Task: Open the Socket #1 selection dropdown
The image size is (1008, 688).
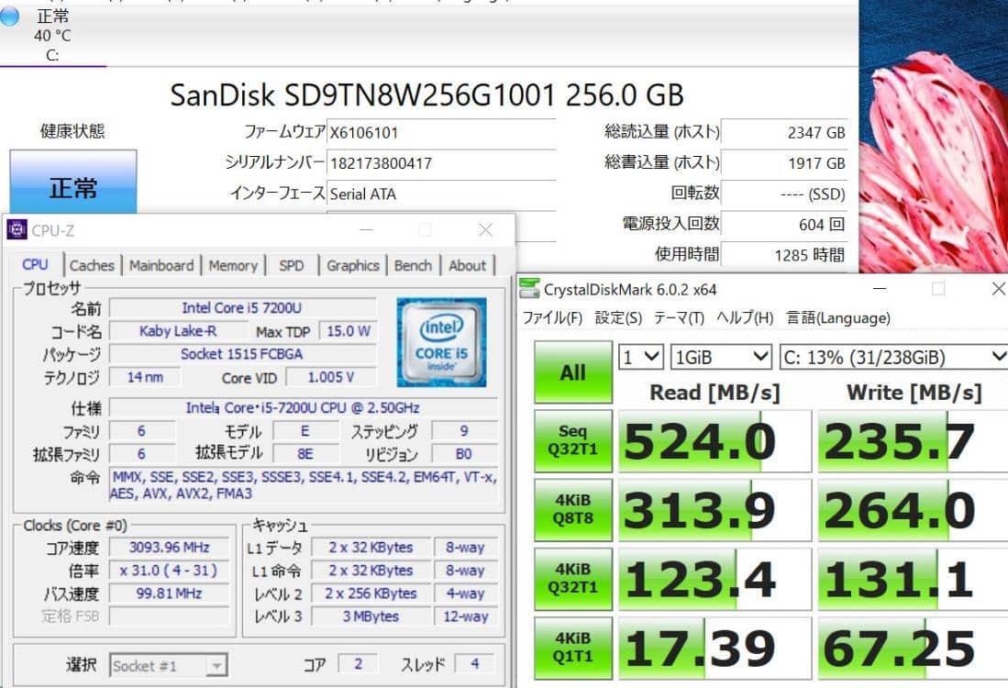Action: click(x=169, y=665)
